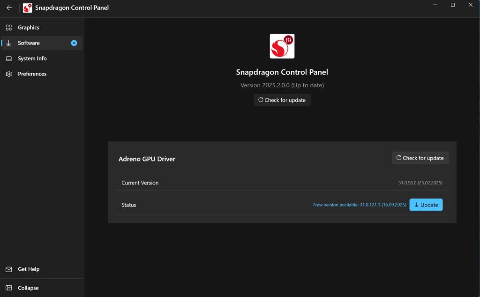Click the large Snapdragon Control Panel logo
Screen dimensions: 480x297
(282, 46)
